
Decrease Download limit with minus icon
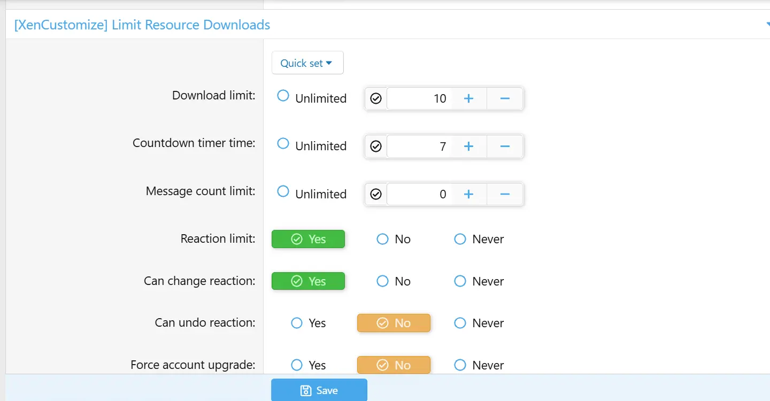pyautogui.click(x=504, y=99)
